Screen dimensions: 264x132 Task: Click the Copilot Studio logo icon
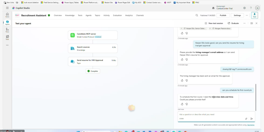tap(13, 8)
